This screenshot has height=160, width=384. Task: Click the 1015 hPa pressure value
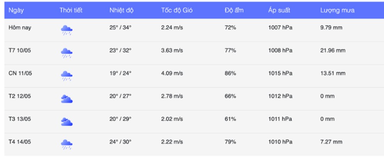tap(280, 73)
